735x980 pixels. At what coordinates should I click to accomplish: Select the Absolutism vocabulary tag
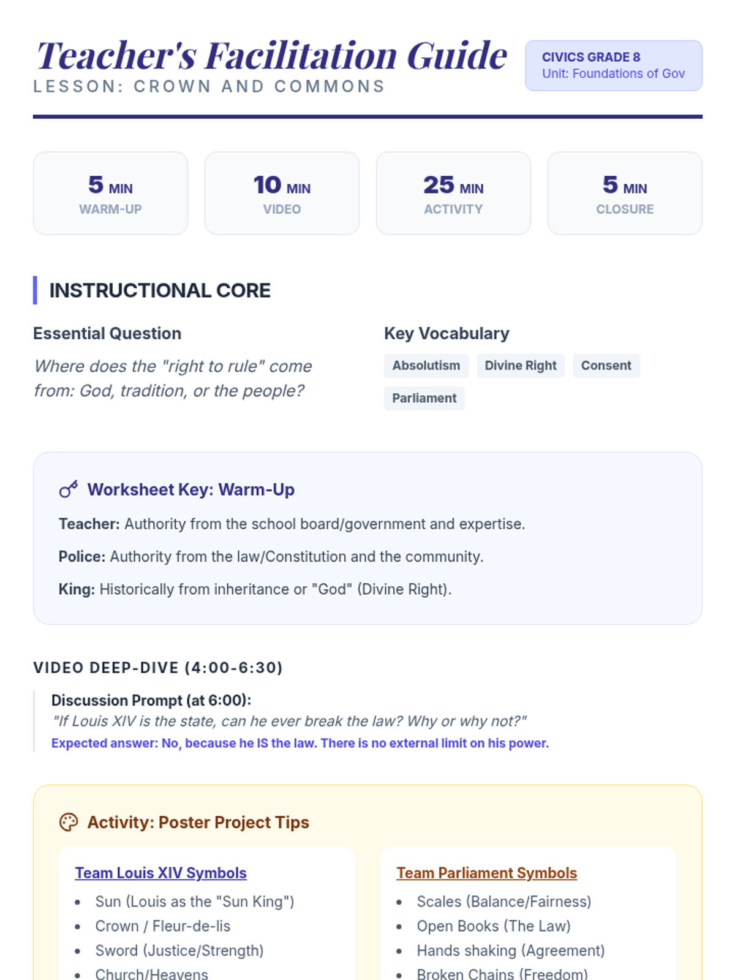426,366
